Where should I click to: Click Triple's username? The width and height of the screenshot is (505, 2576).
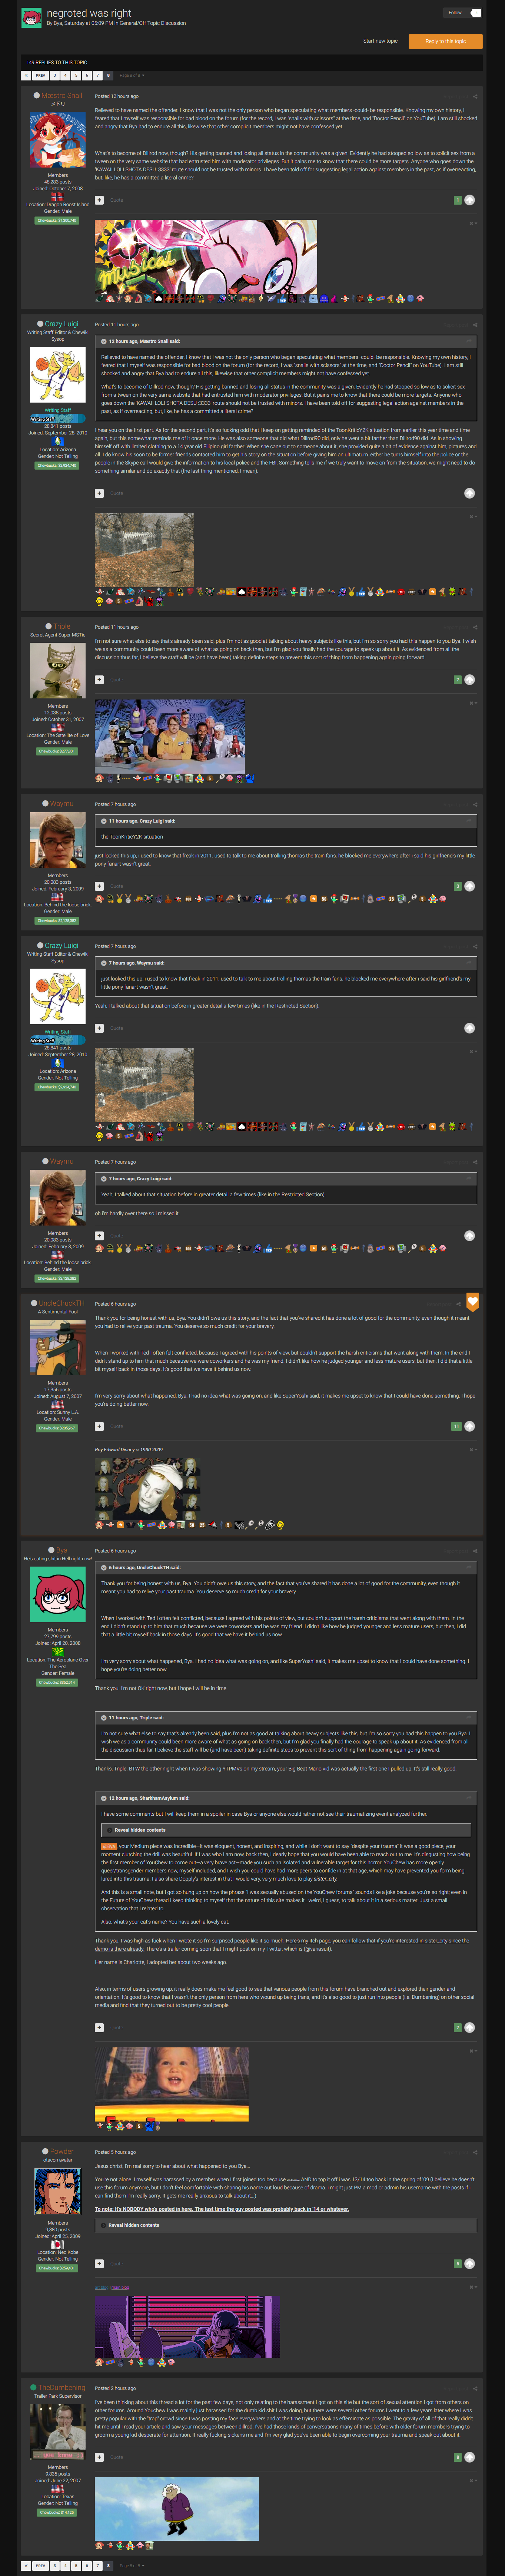[x=61, y=626]
